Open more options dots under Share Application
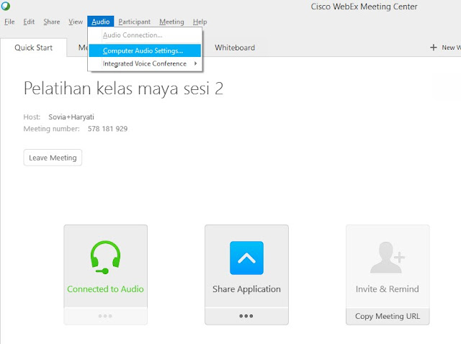The image size is (461, 344). [x=246, y=316]
